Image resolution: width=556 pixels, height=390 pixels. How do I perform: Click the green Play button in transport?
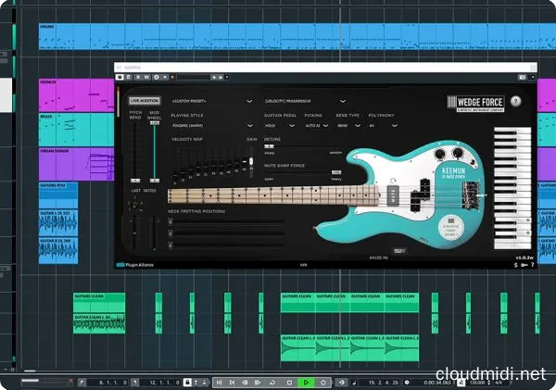tap(306, 382)
